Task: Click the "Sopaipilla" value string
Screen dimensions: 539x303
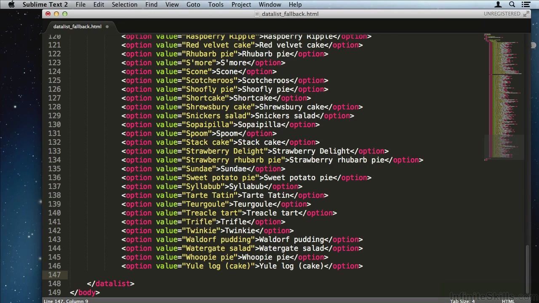Action: [x=208, y=125]
